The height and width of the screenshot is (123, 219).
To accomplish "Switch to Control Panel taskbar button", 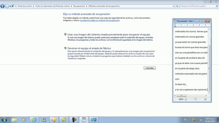I will 94,120.
